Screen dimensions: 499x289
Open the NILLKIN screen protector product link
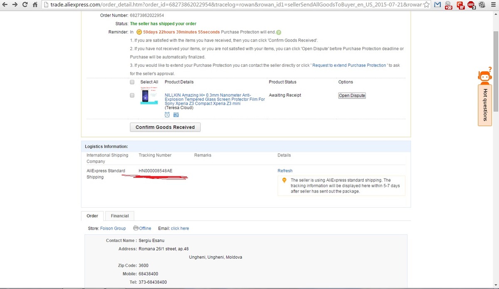[215, 99]
